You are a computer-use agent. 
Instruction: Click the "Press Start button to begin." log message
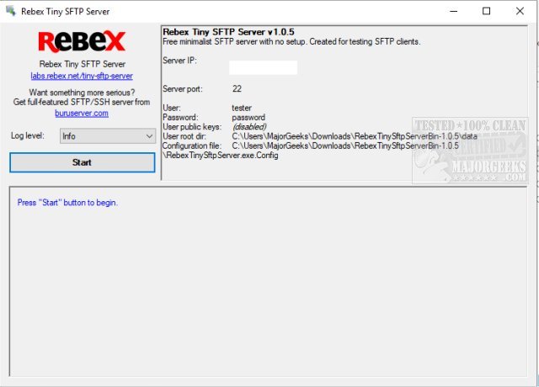pyautogui.click(x=67, y=203)
